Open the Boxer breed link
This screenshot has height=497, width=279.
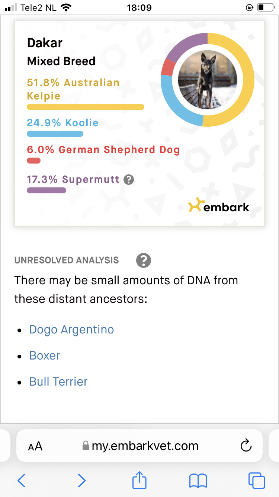45,355
